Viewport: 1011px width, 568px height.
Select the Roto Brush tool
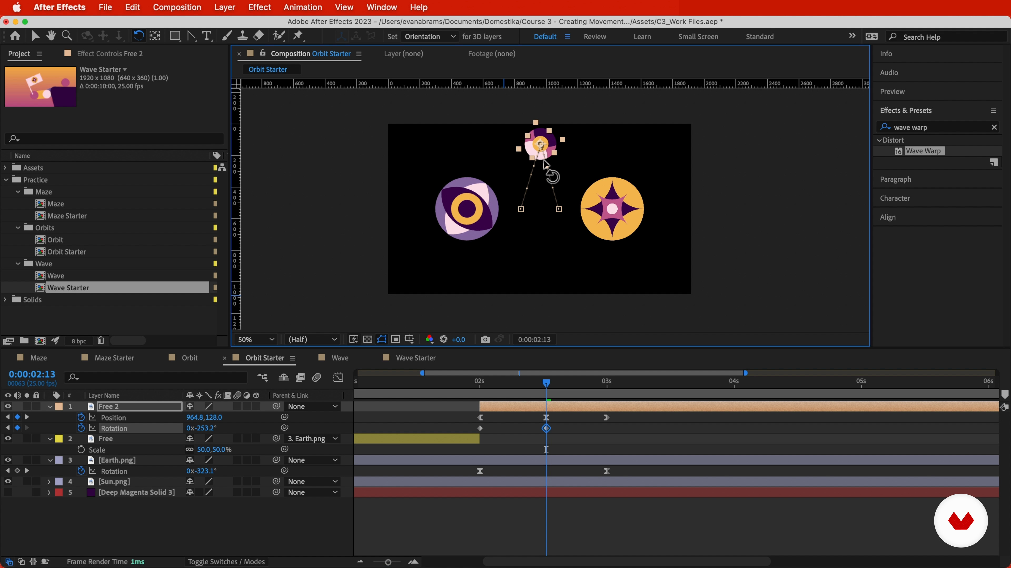(x=279, y=36)
